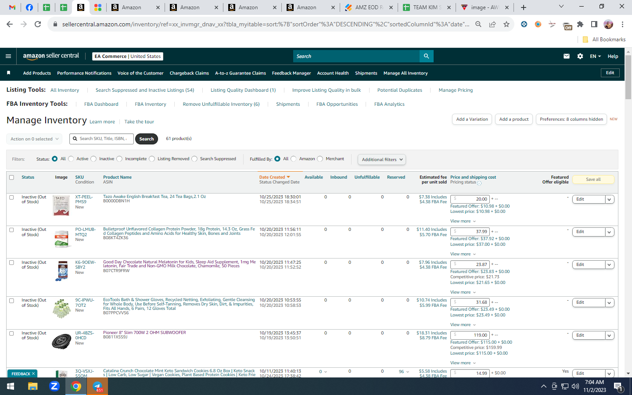Open the Search Suppressed and Inactive Listings link

[x=145, y=90]
